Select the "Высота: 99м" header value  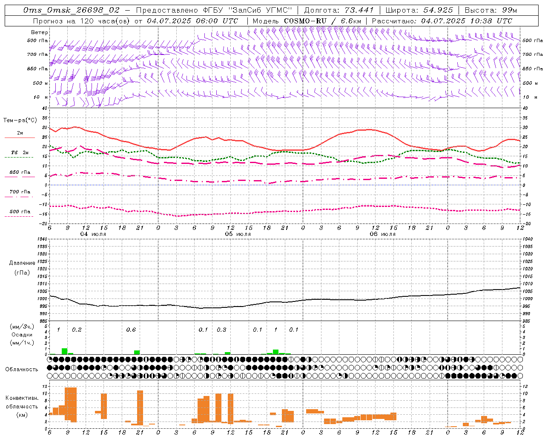pos(491,10)
